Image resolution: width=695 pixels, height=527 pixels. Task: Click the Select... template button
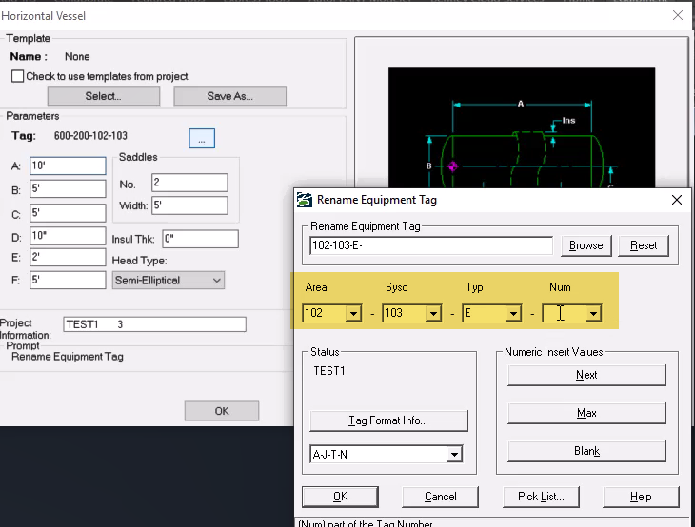(103, 96)
